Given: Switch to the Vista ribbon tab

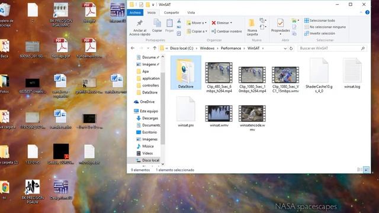Looking at the screenshot, I should 191,12.
